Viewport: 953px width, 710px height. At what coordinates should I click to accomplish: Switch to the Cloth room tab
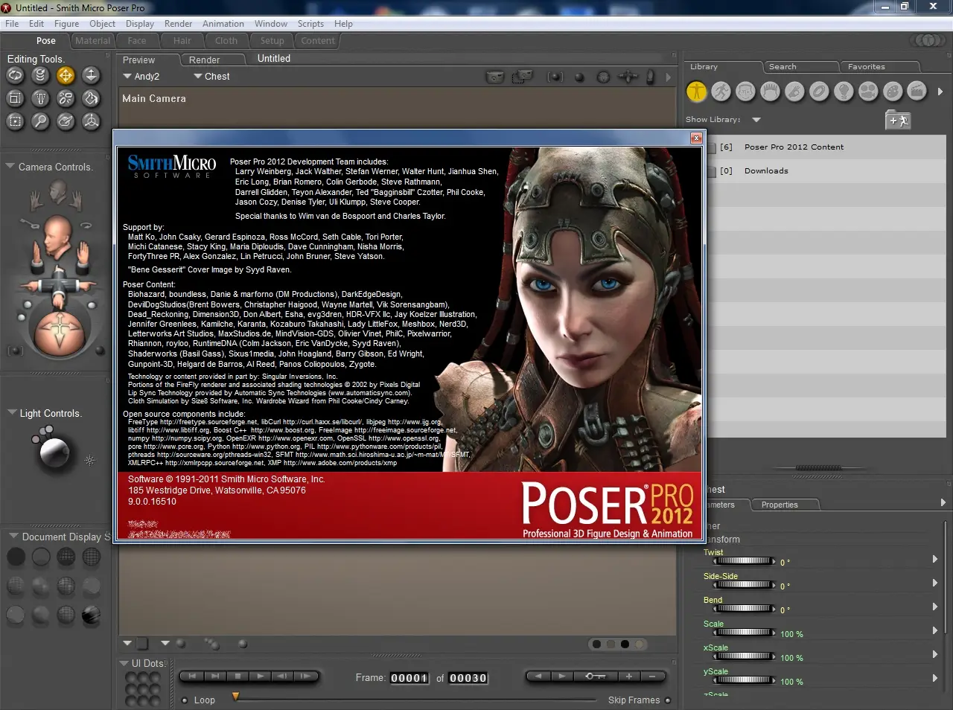[226, 41]
